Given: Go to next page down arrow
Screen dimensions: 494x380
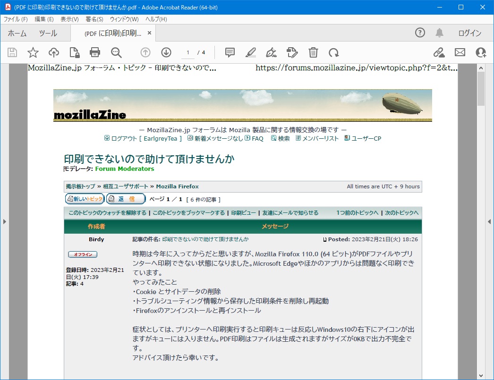Looking at the screenshot, I should pos(166,52).
